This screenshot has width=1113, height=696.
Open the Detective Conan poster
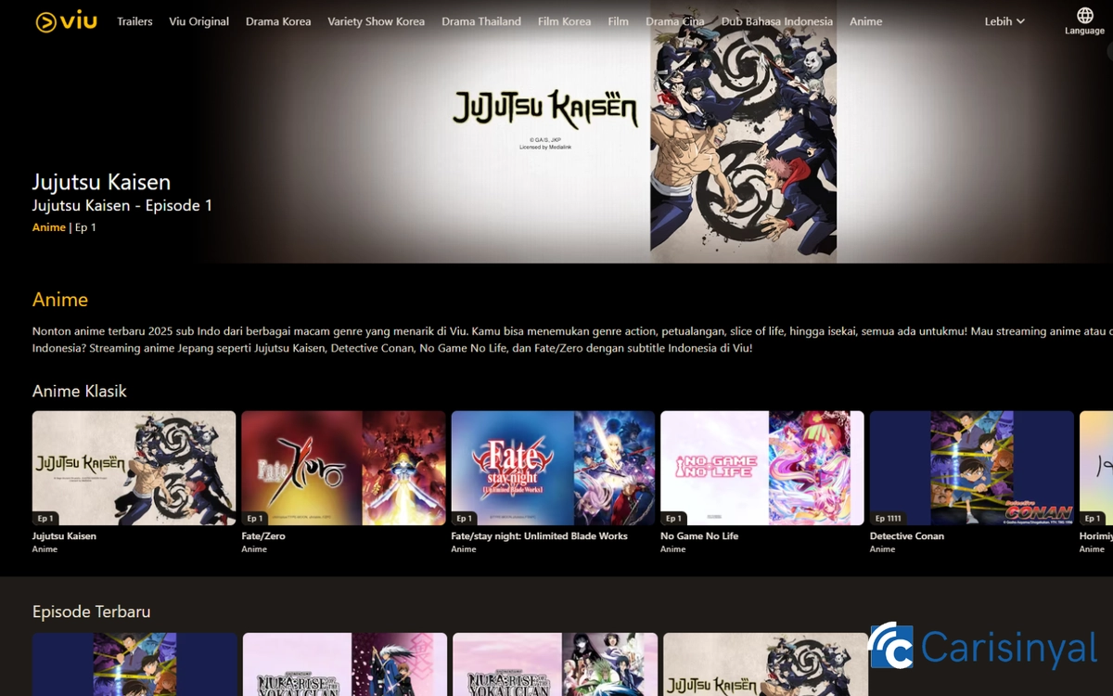click(x=971, y=468)
